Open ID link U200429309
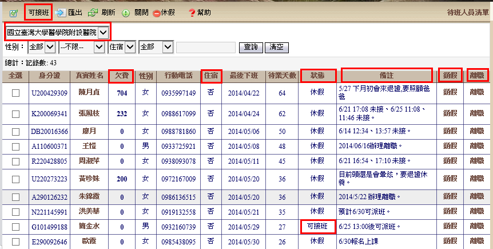Screen dimensions: 493x249 [49, 93]
